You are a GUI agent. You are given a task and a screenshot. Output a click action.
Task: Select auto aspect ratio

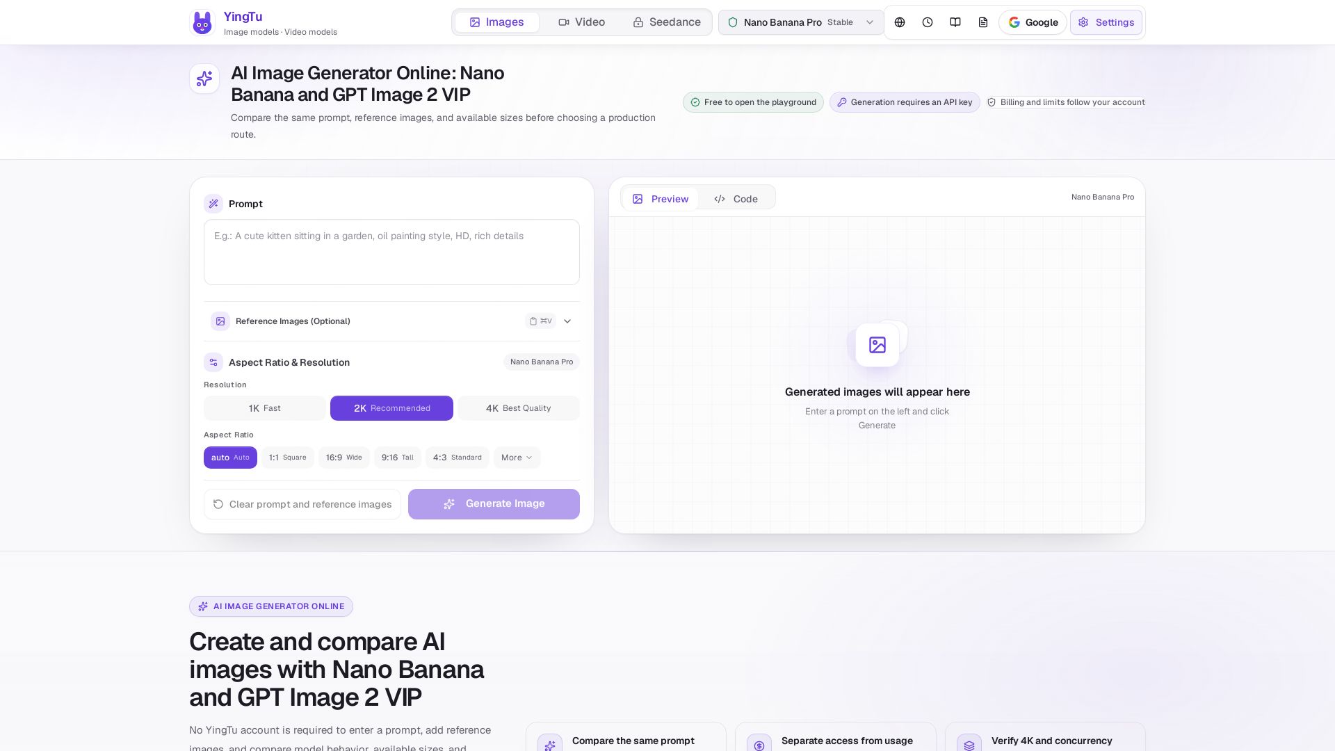(230, 458)
